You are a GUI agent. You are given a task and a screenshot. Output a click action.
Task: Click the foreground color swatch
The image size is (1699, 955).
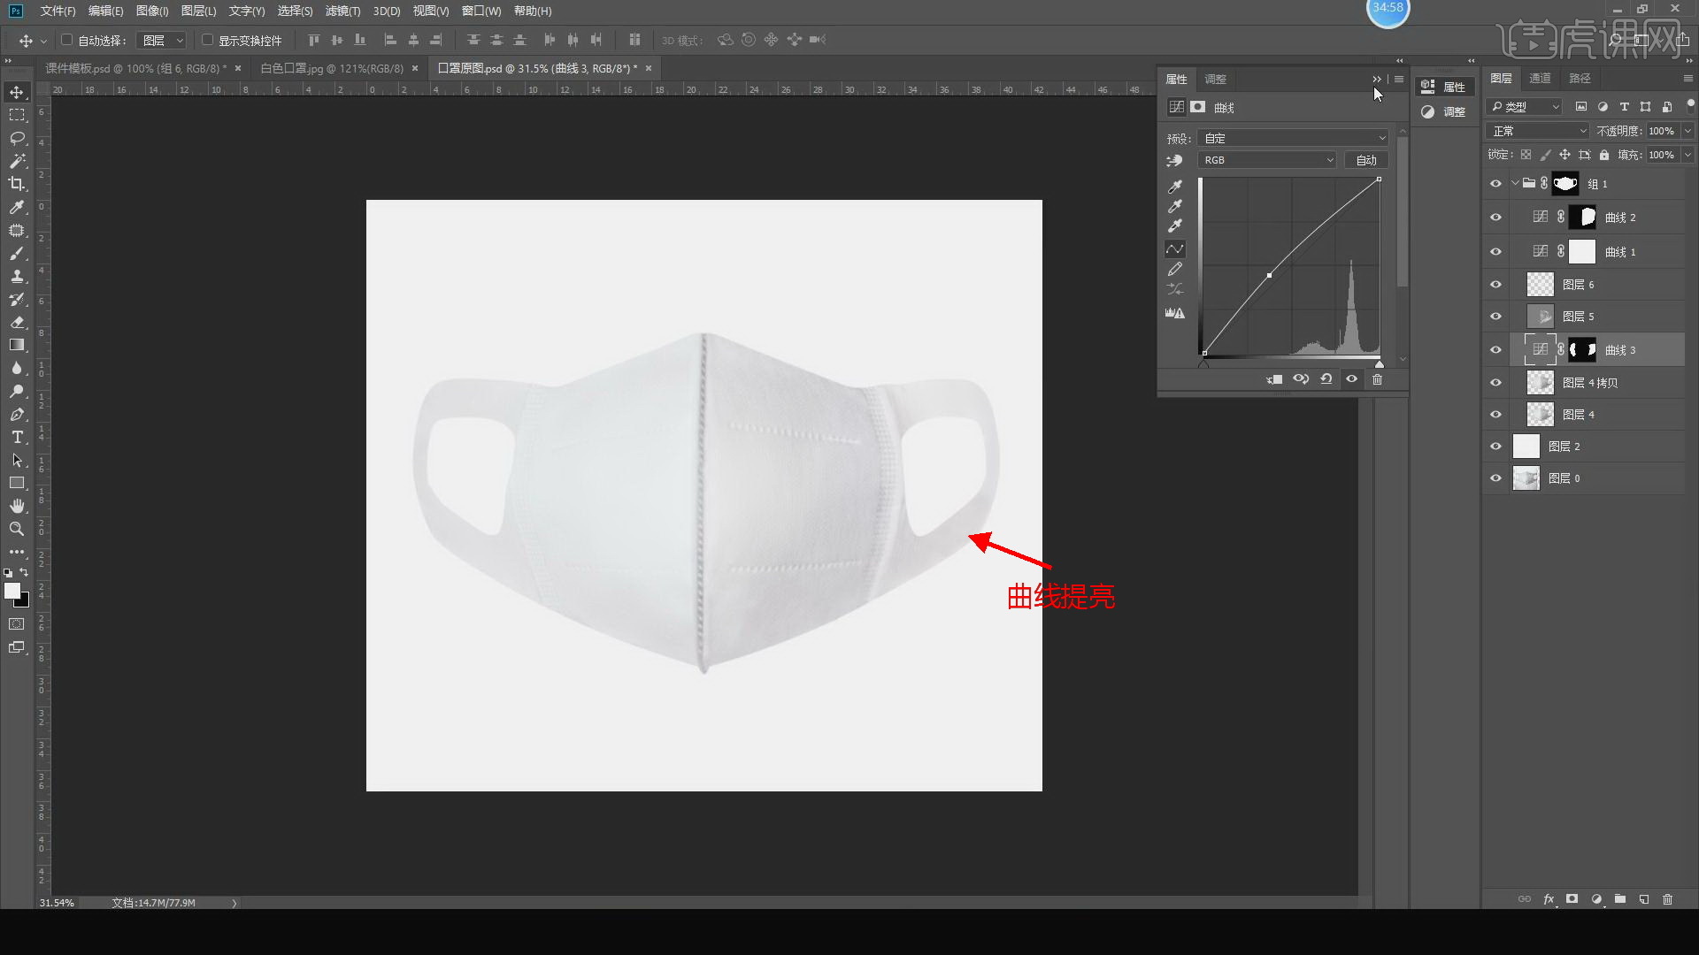pyautogui.click(x=12, y=591)
